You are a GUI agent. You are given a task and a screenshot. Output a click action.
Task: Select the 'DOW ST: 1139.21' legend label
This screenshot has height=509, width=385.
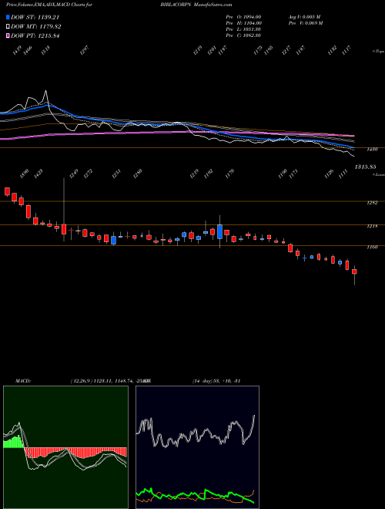pos(35,17)
